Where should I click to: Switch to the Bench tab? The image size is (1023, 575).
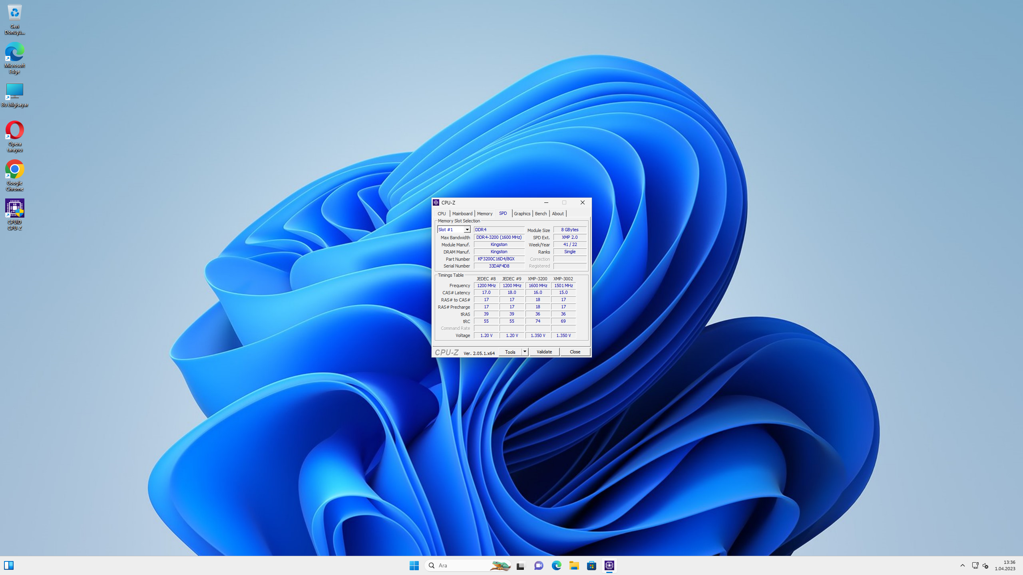541,214
